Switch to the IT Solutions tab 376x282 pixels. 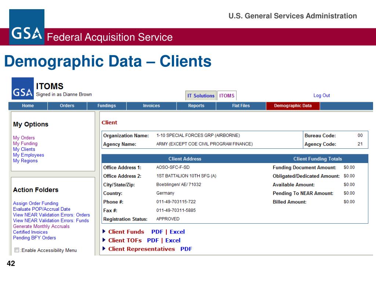coord(201,95)
